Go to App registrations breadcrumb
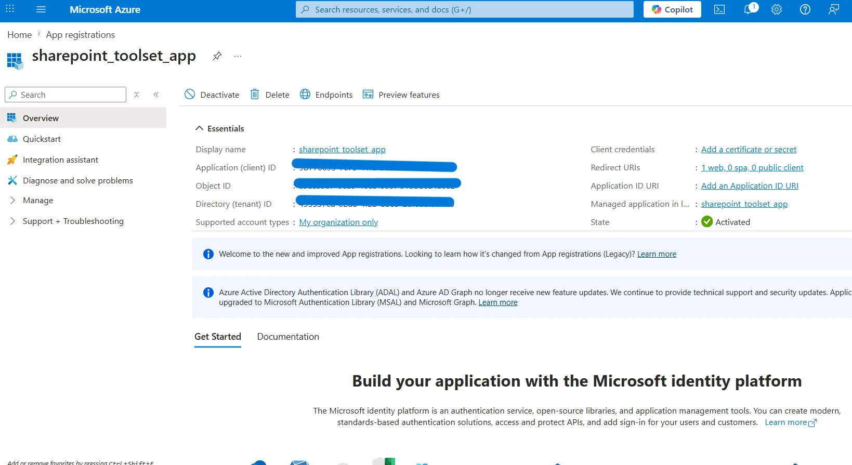This screenshot has height=465, width=852. point(81,35)
